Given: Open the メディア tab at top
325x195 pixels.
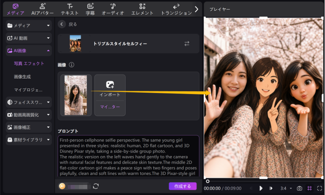Looking at the screenshot, I should [x=15, y=10].
